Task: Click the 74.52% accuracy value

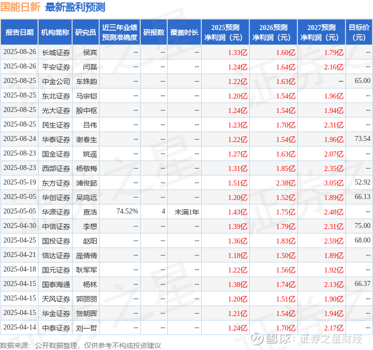Action: click(x=127, y=211)
